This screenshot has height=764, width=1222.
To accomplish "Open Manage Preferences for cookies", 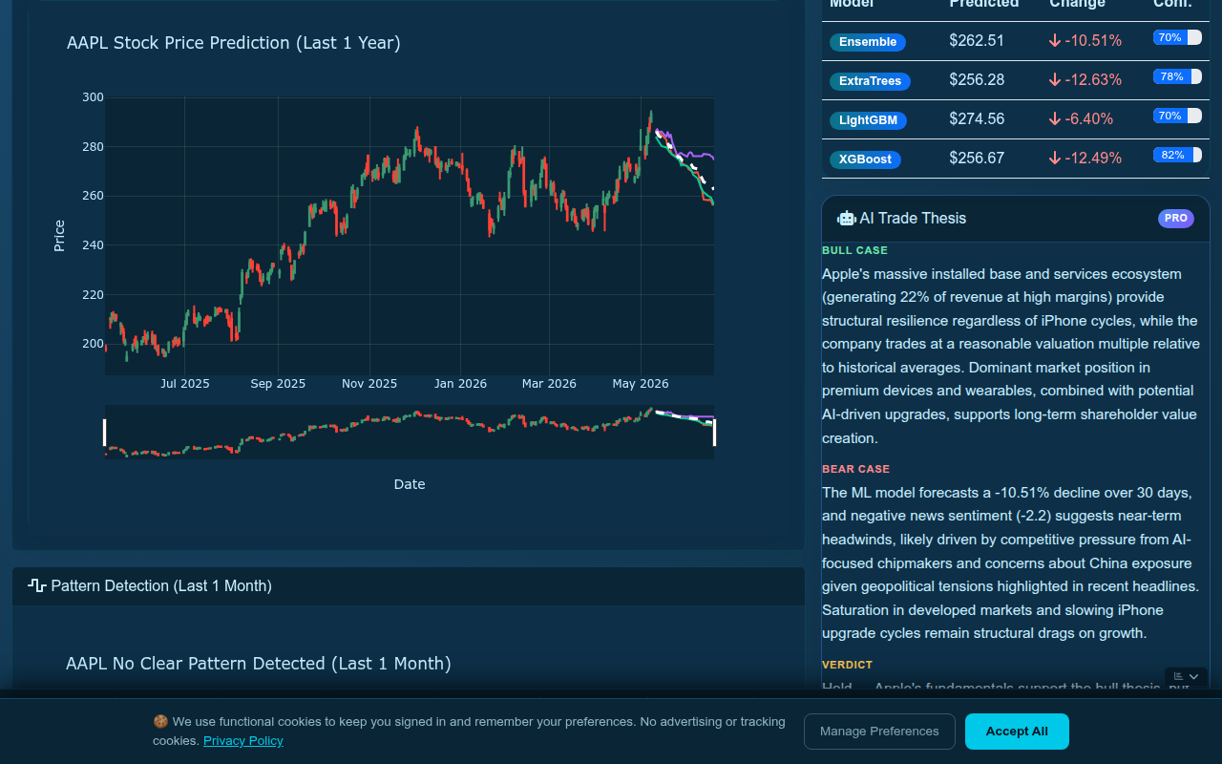I will (x=879, y=732).
